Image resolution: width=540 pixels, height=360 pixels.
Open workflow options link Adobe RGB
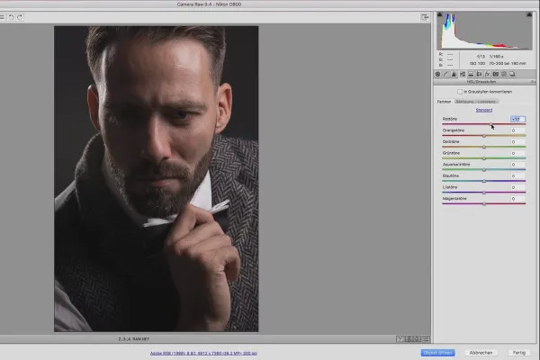point(203,353)
